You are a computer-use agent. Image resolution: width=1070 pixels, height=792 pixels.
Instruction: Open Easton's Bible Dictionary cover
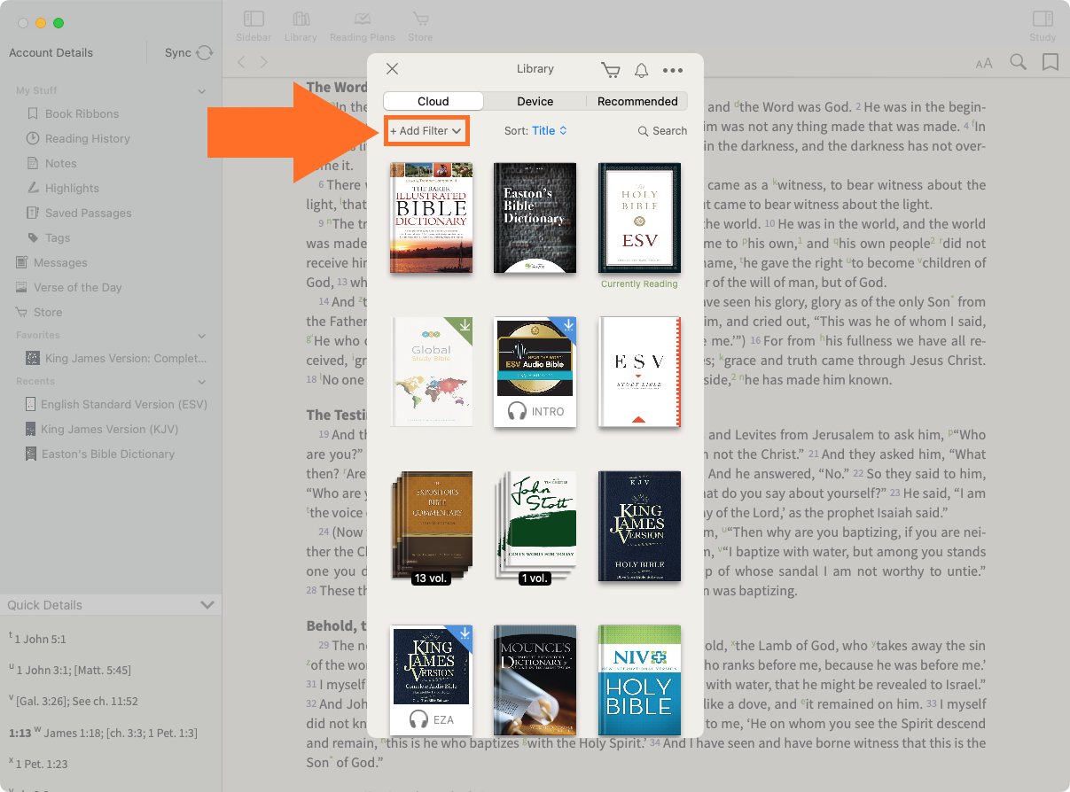coord(535,217)
